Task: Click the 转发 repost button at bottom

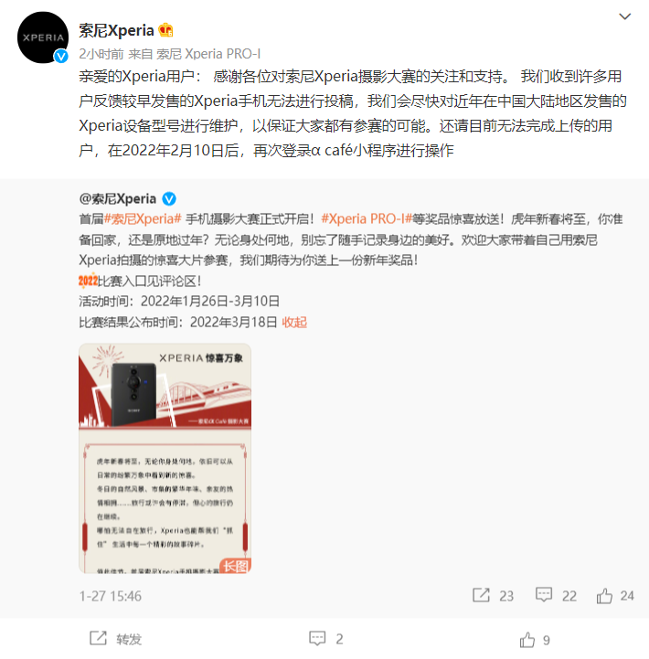Action: point(115,639)
